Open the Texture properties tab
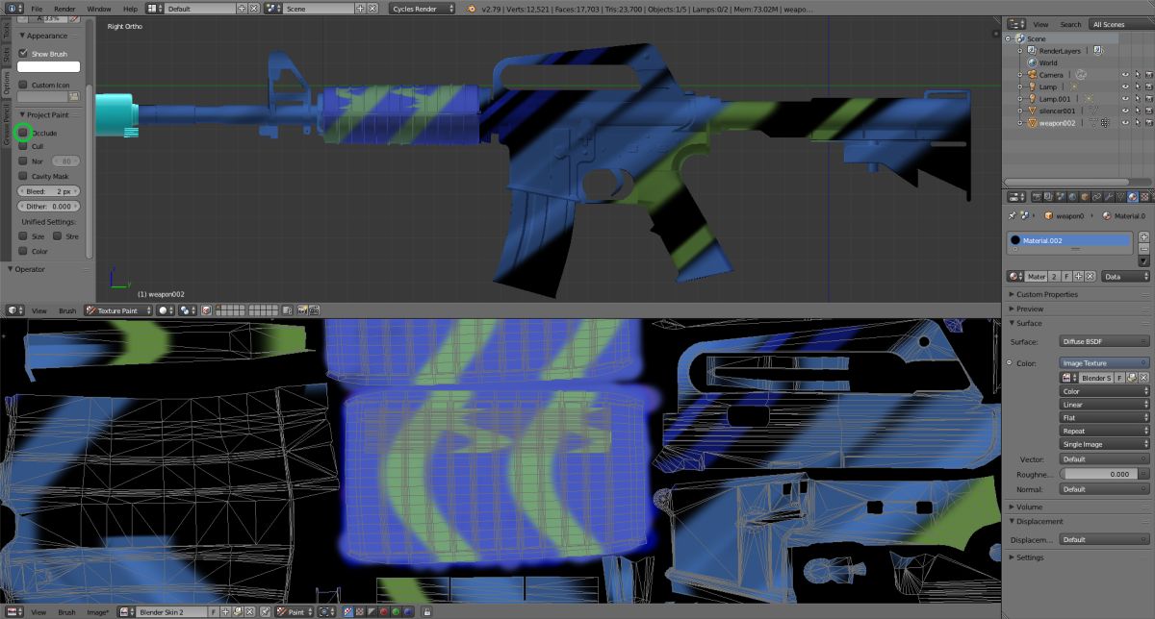Image resolution: width=1155 pixels, height=619 pixels. [1146, 197]
